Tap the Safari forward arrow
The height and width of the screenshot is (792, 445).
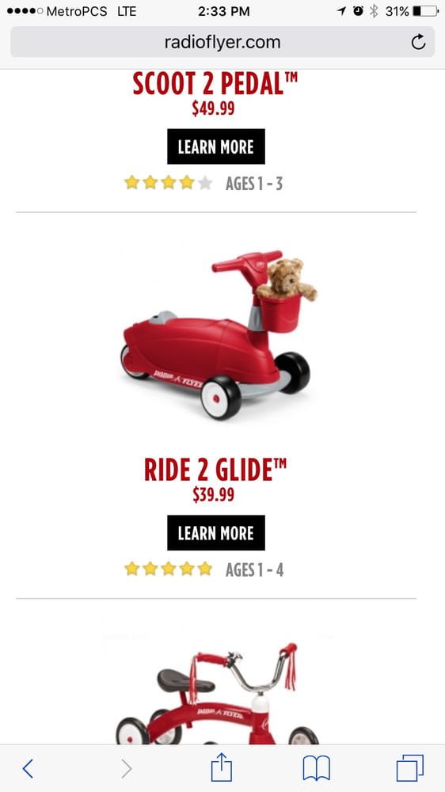[x=126, y=768]
